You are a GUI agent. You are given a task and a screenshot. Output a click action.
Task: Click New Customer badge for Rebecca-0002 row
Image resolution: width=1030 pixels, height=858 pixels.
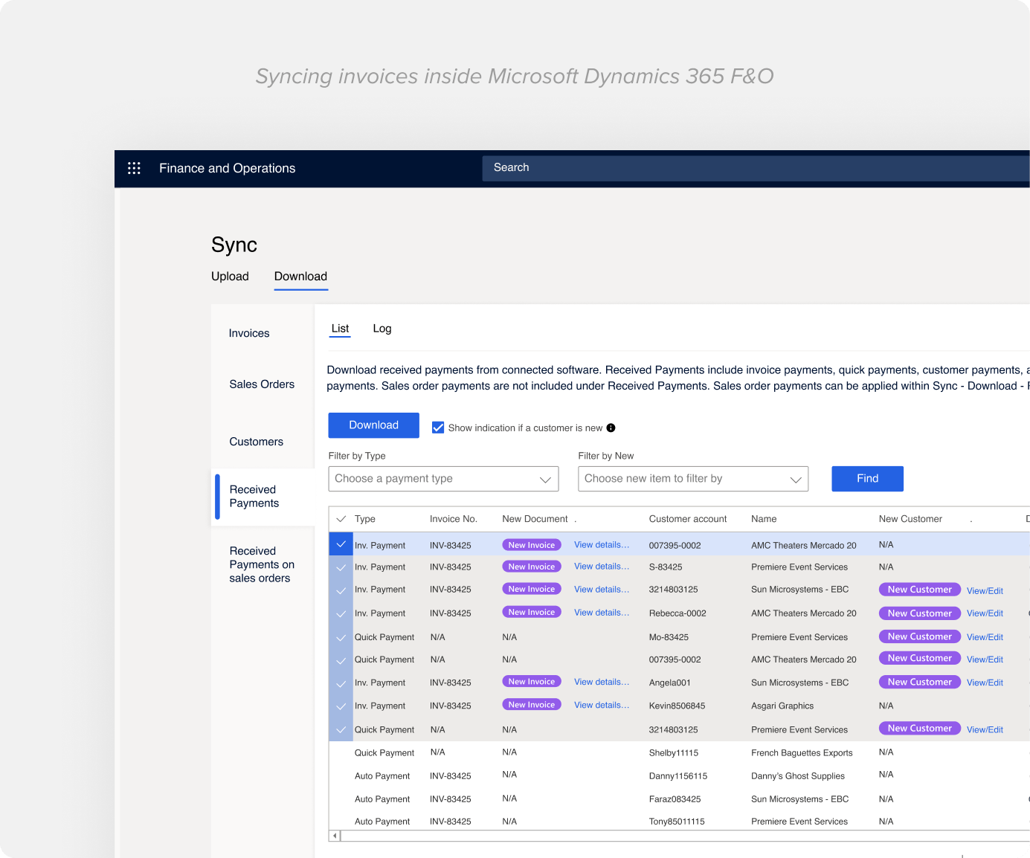coord(919,613)
